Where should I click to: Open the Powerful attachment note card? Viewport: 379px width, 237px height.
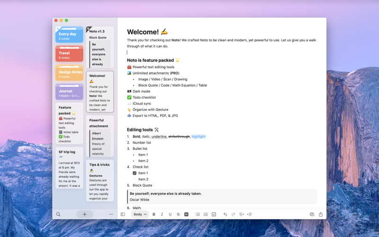point(100,136)
